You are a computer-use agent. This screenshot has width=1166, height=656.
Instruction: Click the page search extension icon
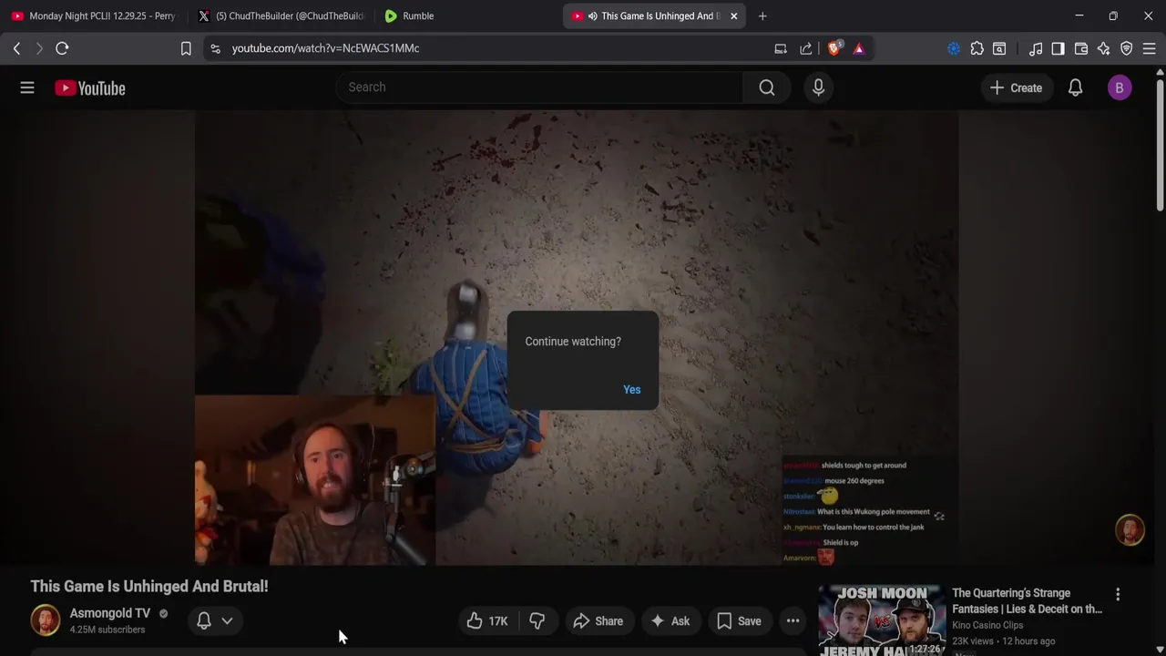pyautogui.click(x=999, y=48)
